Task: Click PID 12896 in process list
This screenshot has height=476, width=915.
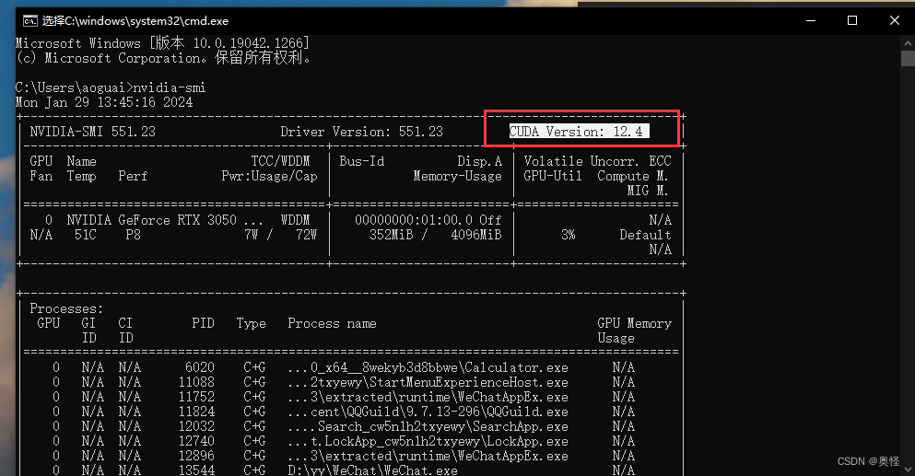Action: [196, 456]
